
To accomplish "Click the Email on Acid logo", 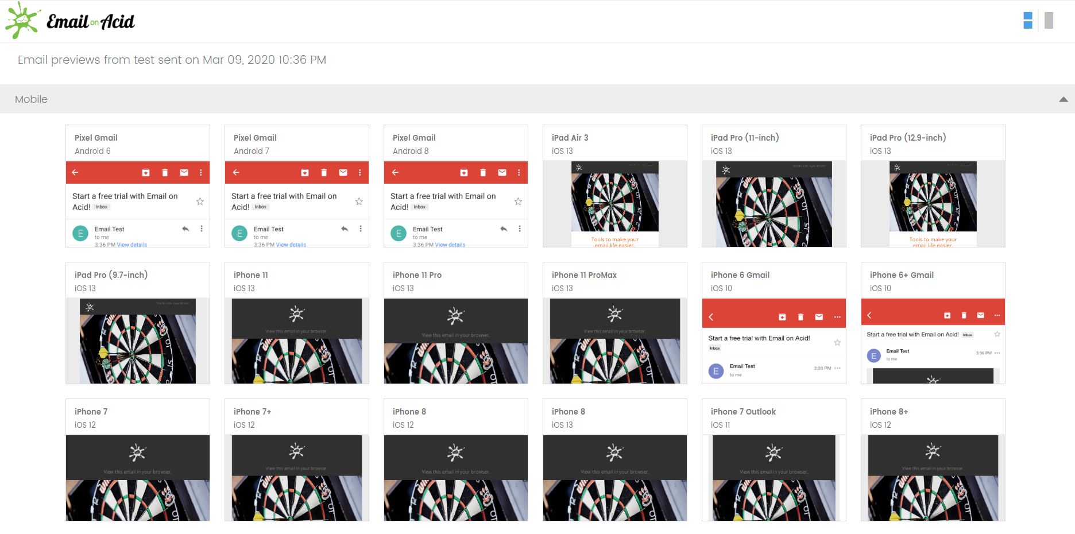I will click(70, 21).
